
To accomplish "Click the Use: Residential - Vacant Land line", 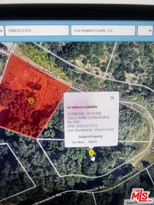I will (x=90, y=130).
